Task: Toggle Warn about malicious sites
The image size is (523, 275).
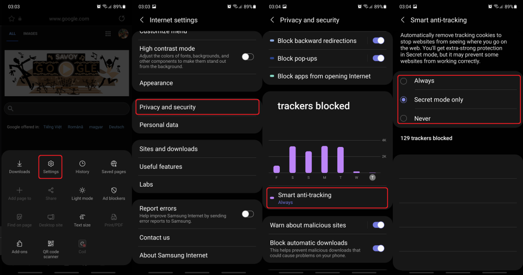Action: point(378,225)
